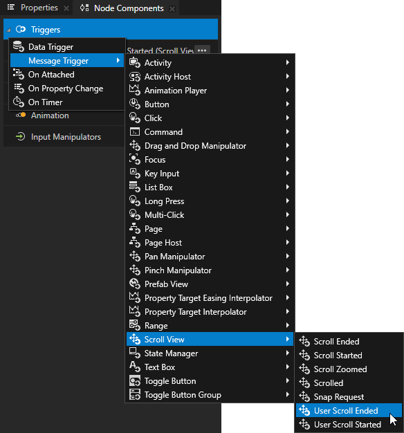Click the Drag and Drop Manipulator icon
The image size is (404, 433).
135,145
